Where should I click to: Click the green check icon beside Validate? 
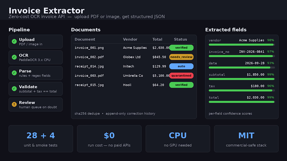click(14, 88)
